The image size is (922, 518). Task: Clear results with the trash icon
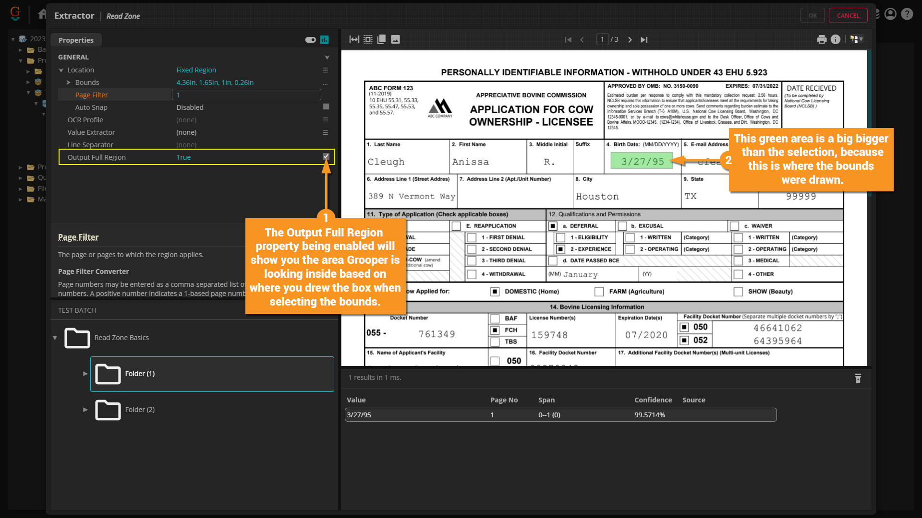pyautogui.click(x=858, y=378)
